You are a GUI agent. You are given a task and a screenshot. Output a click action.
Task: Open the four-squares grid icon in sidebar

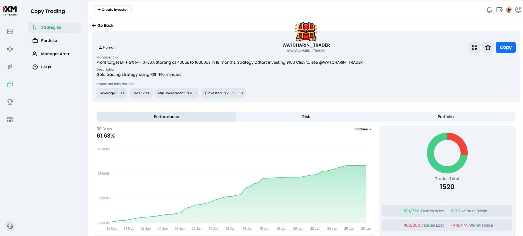pyautogui.click(x=10, y=120)
